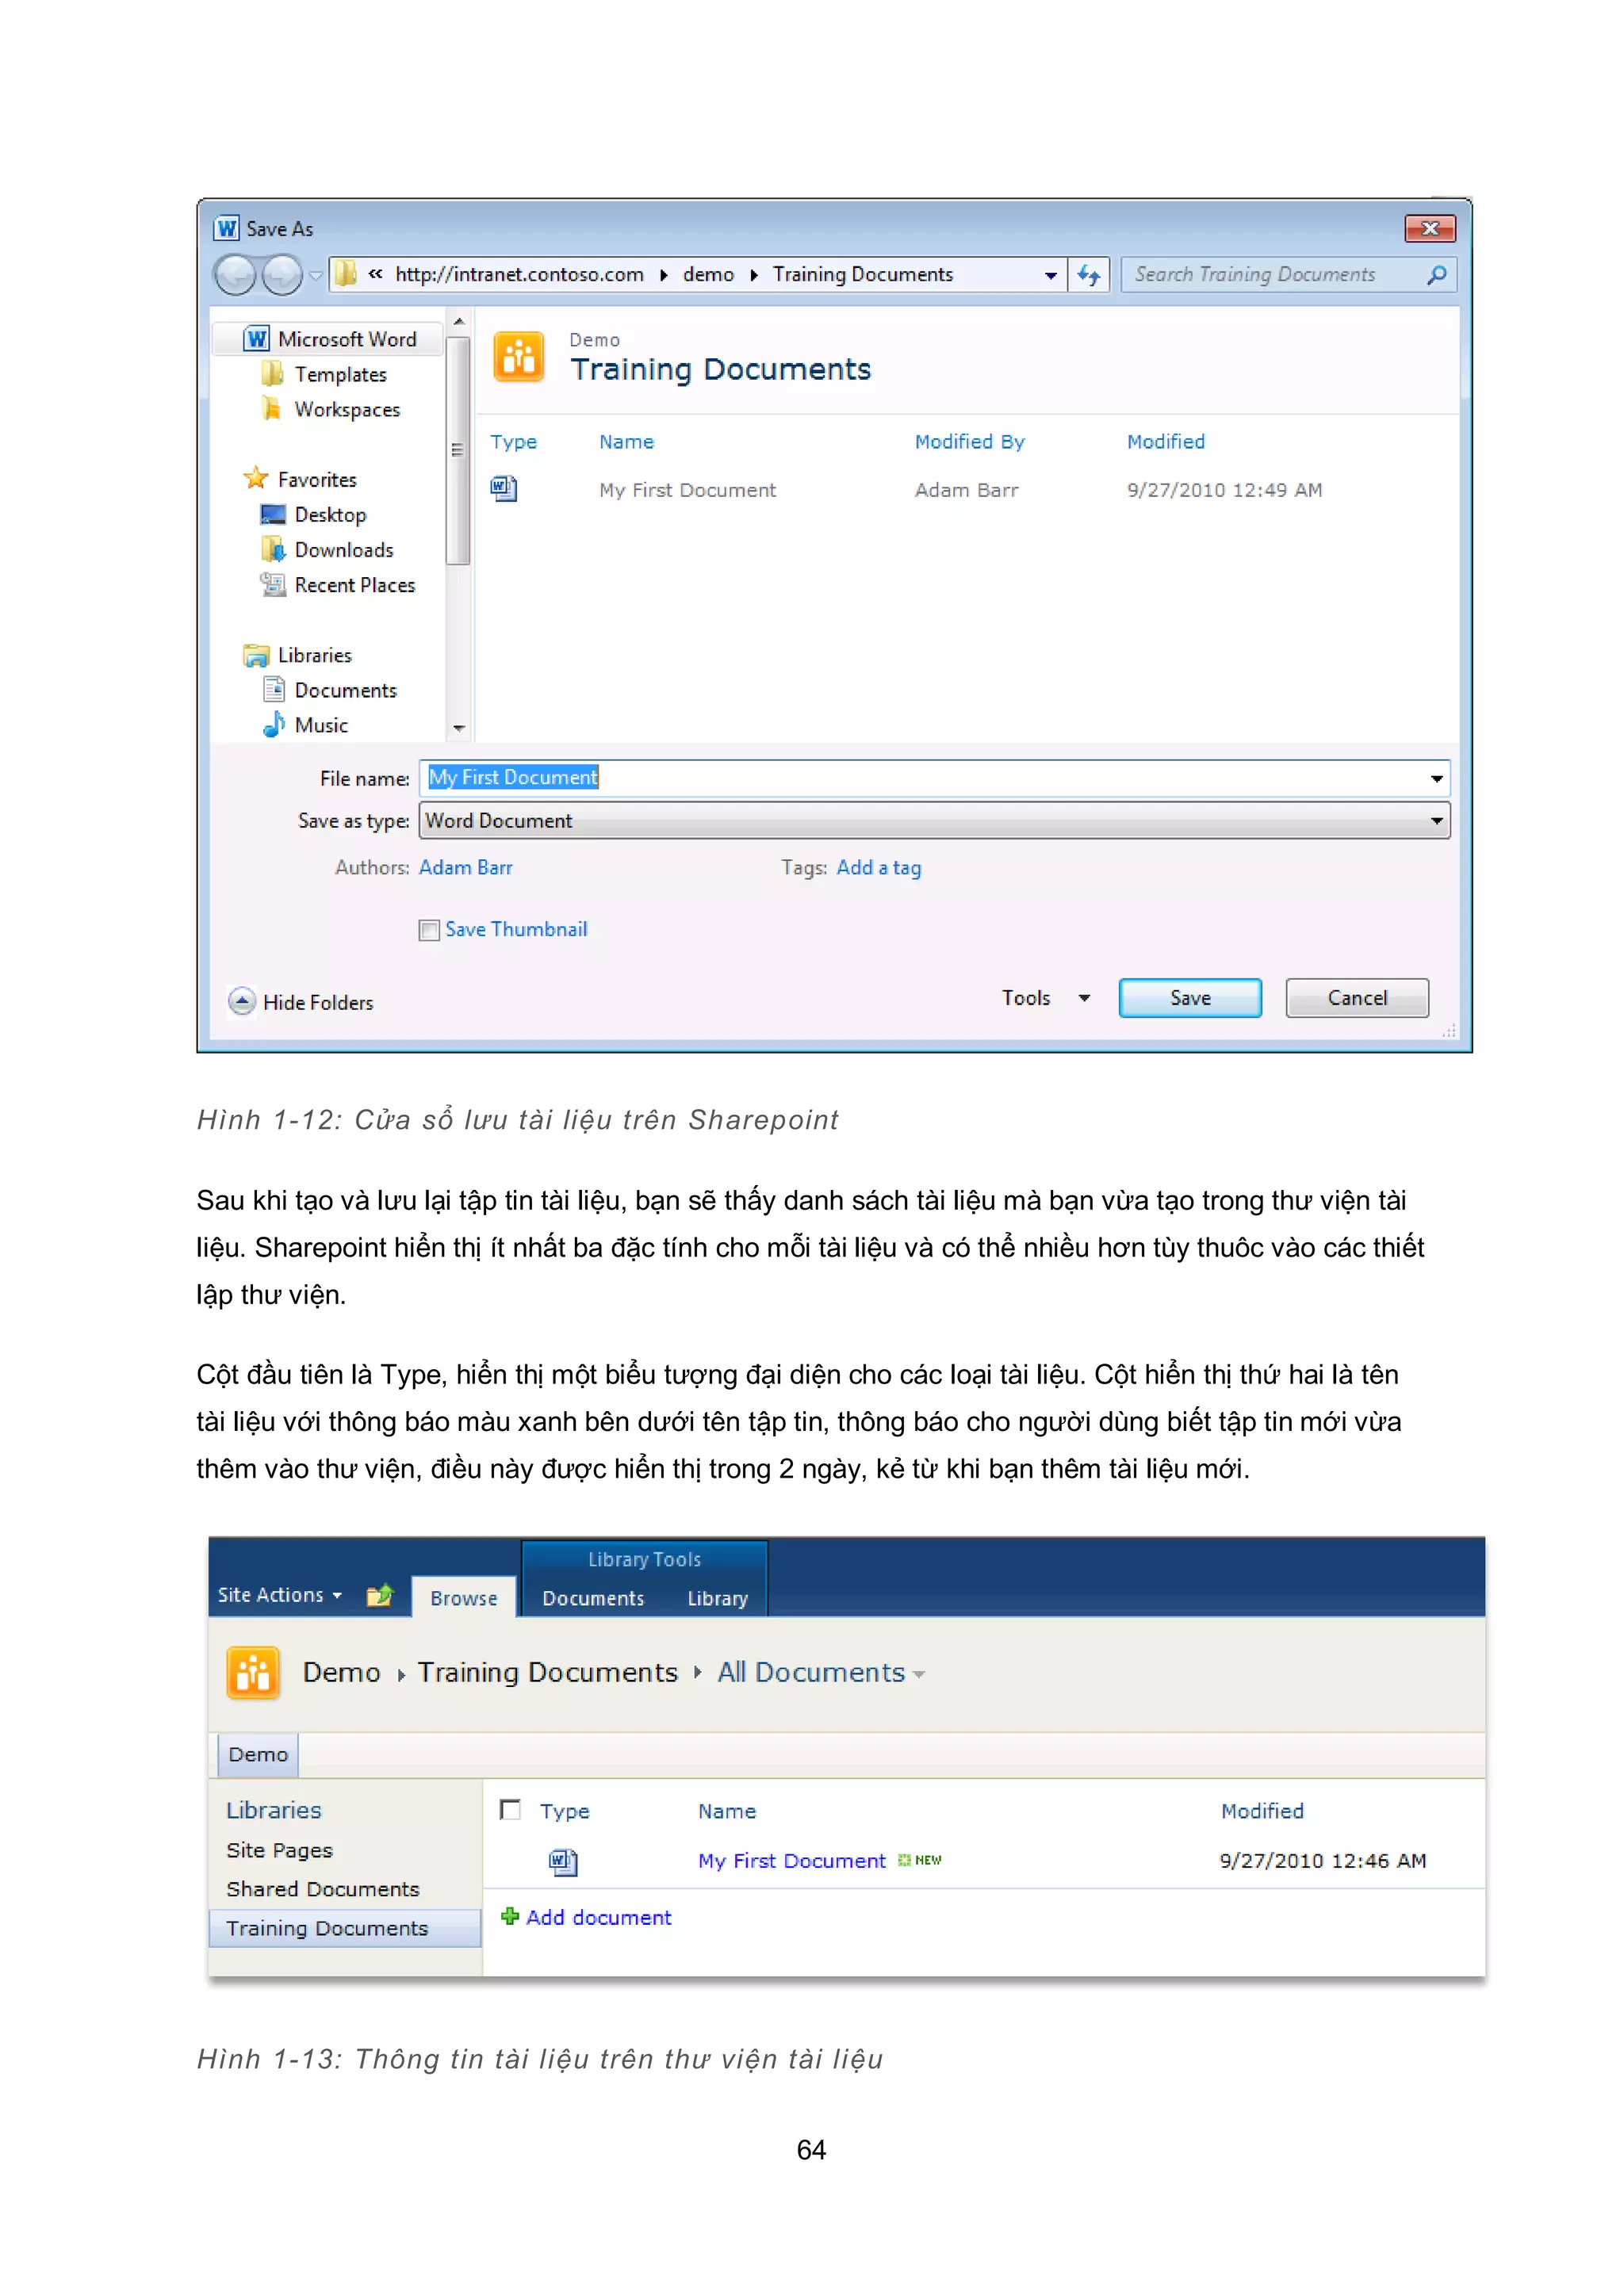This screenshot has width=1624, height=2295.
Task: Open Documents library in navigation pane
Action: [x=329, y=690]
